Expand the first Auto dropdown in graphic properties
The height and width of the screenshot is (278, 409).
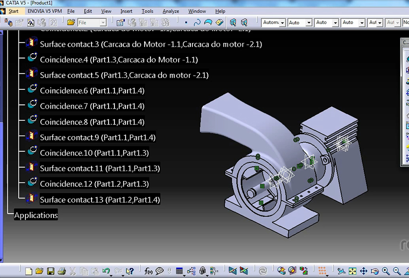point(308,22)
